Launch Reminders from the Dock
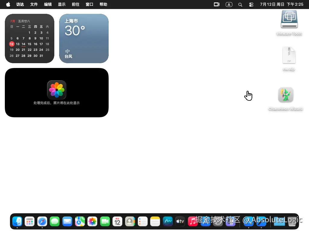309x231 pixels. [142, 221]
